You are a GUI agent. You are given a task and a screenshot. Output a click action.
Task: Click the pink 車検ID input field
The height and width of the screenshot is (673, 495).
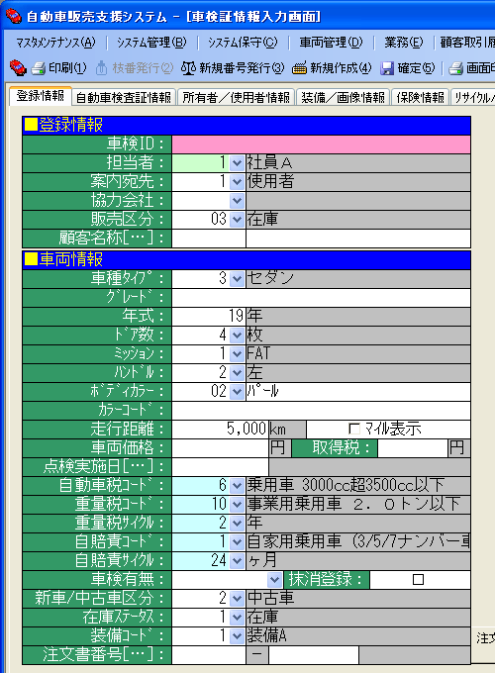tap(321, 144)
